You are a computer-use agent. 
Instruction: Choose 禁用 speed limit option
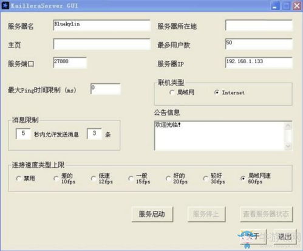click(x=19, y=179)
